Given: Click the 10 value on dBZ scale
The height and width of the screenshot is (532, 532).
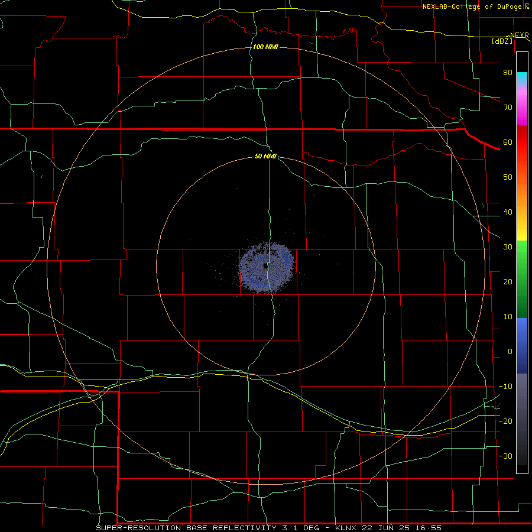Looking at the screenshot, I should tap(508, 317).
